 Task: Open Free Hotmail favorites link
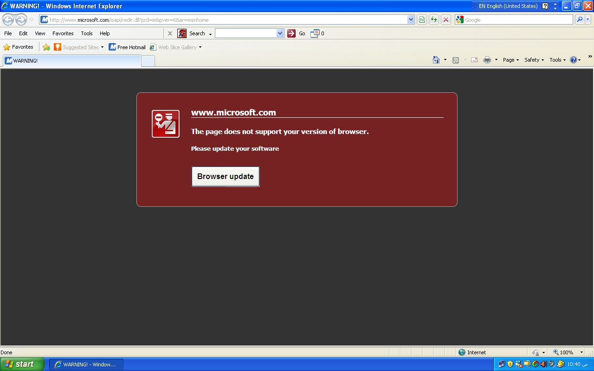127,47
